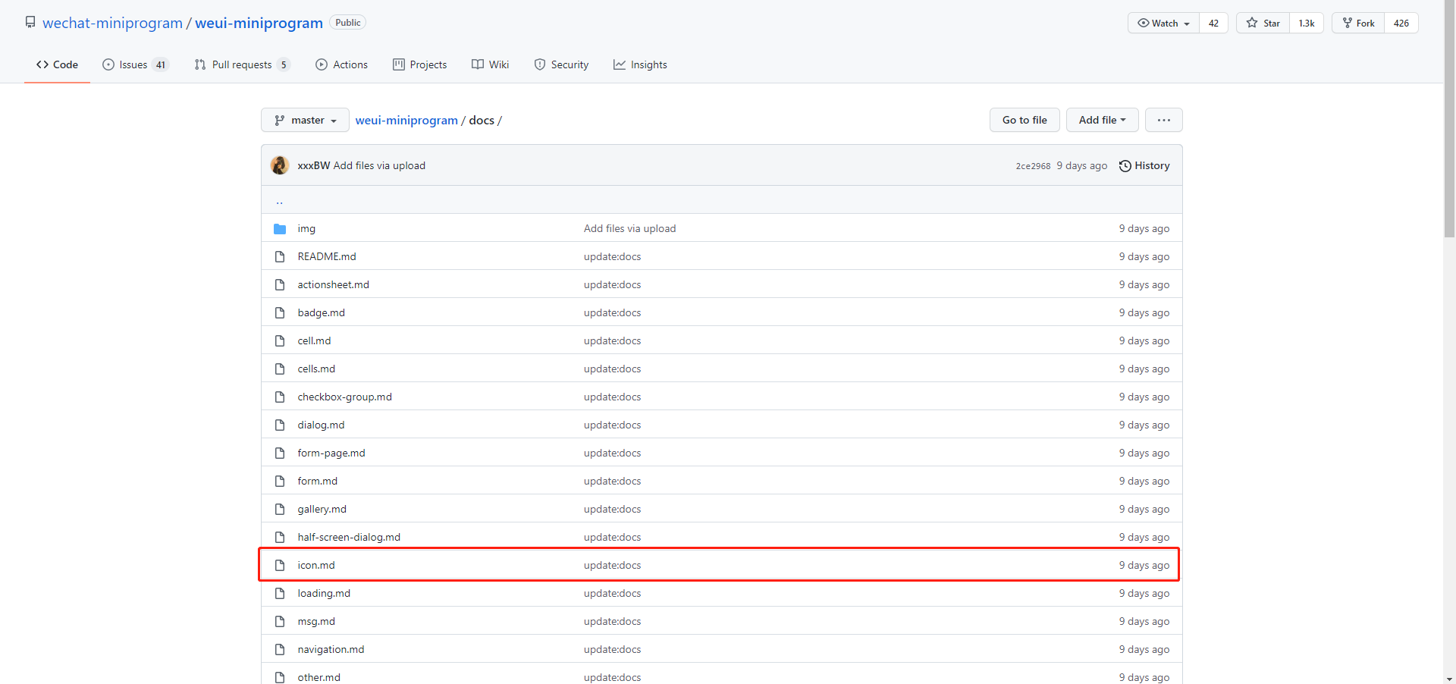Click the watchers count 42
1456x684 pixels.
coord(1213,23)
